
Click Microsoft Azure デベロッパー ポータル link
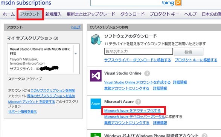(135, 117)
